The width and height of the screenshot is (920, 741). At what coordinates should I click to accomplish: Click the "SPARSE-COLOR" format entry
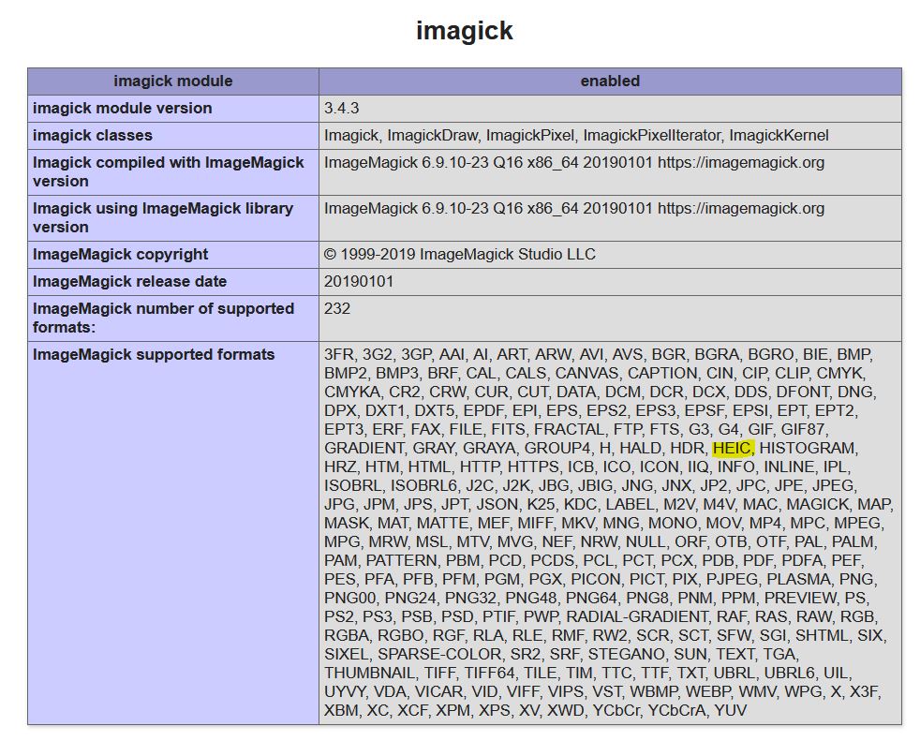439,654
